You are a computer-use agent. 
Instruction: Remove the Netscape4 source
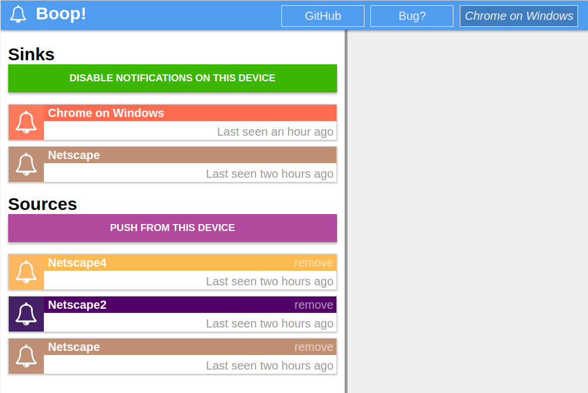click(x=314, y=263)
